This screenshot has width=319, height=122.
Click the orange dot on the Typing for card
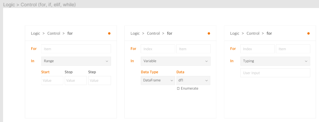308,33
